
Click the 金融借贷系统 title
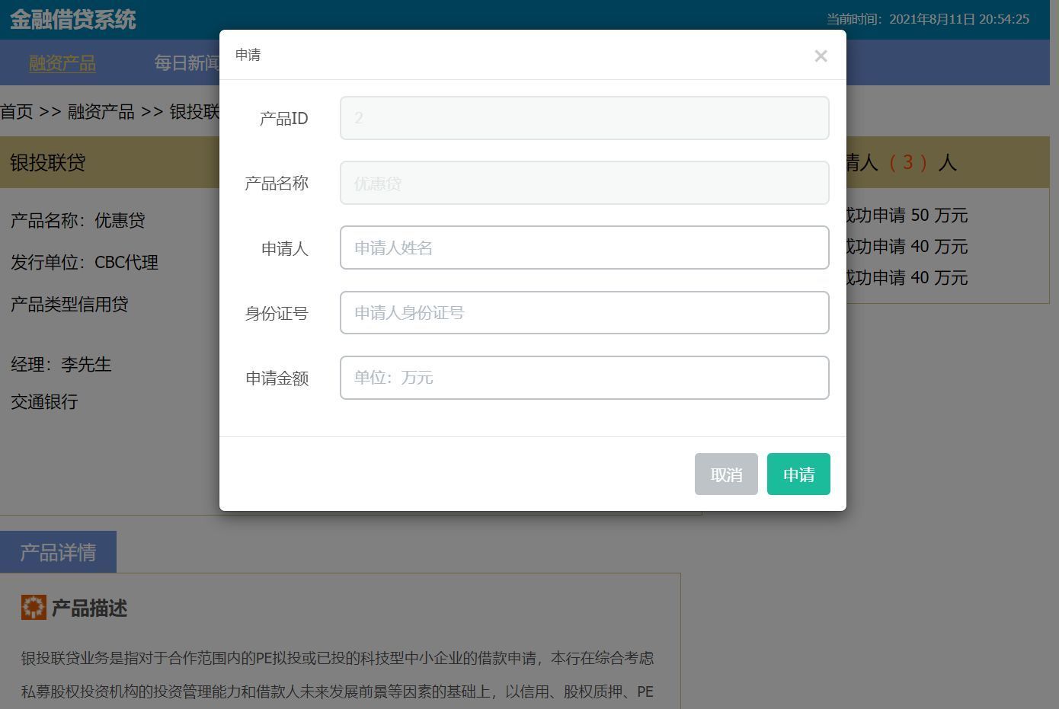(x=73, y=19)
